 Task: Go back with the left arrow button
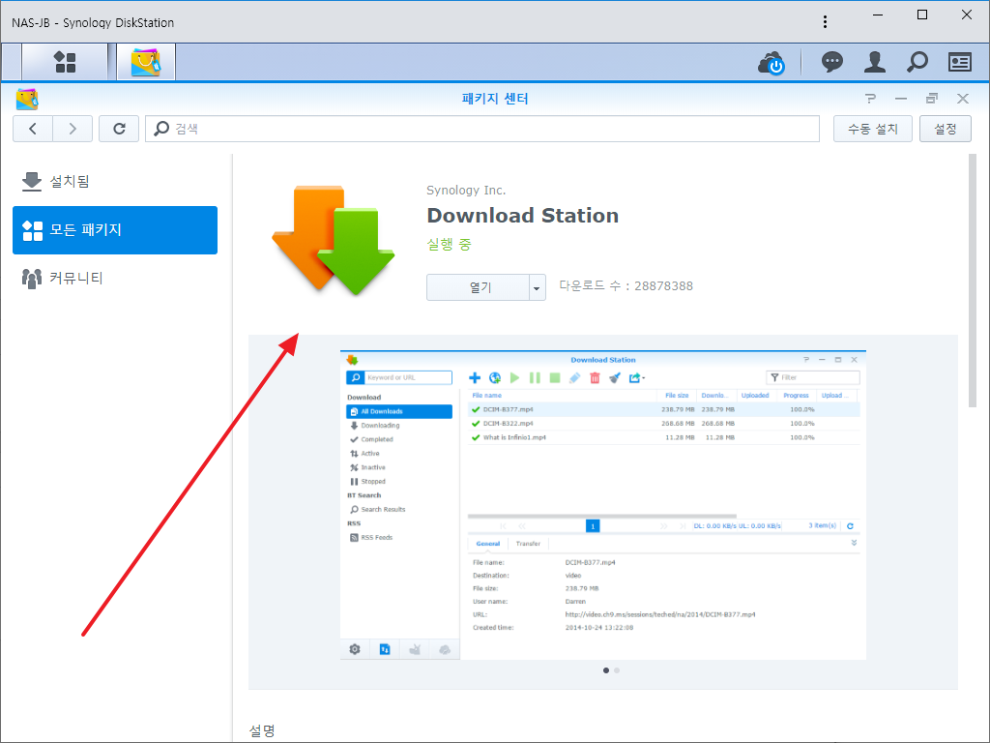pos(33,129)
